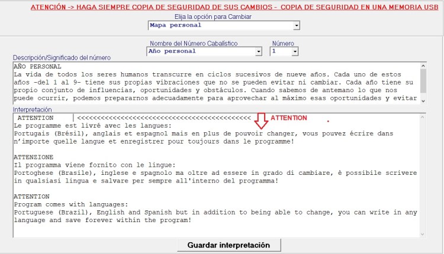Image resolution: width=444 pixels, height=254 pixels.
Task: Expand the 'Año personal' dropdown arrow
Action: [x=258, y=51]
